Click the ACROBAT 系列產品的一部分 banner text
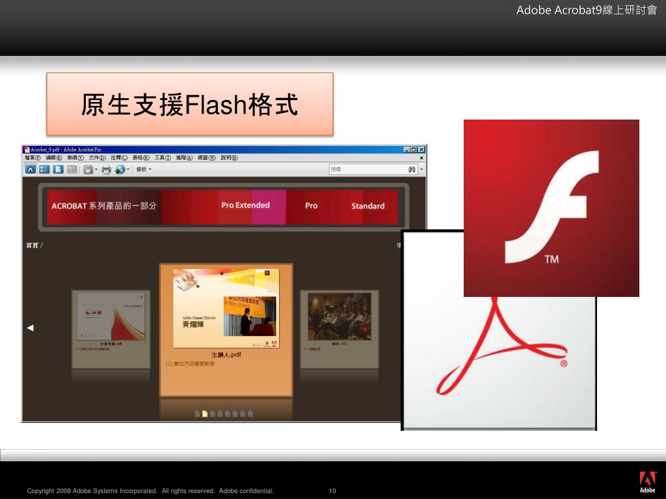 [104, 206]
